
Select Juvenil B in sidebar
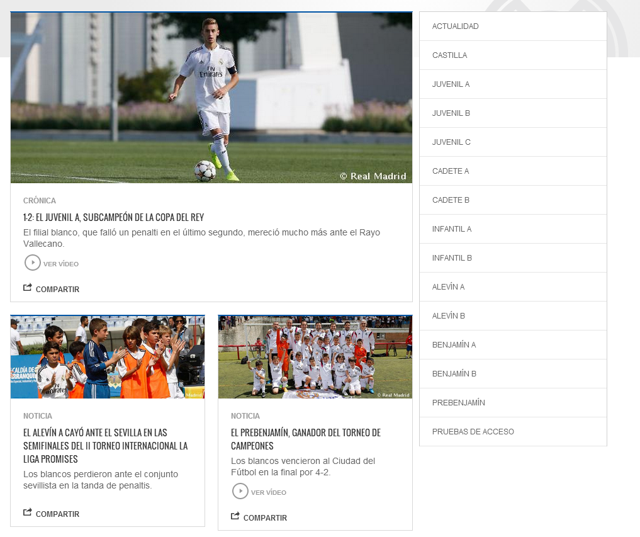(x=513, y=113)
